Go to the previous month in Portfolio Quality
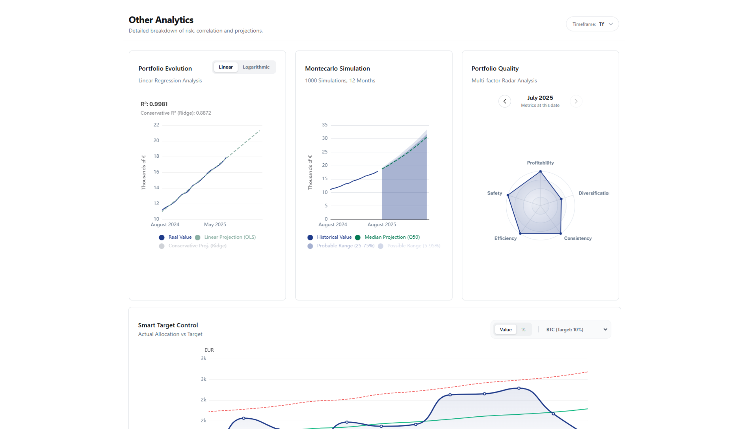 click(x=505, y=101)
